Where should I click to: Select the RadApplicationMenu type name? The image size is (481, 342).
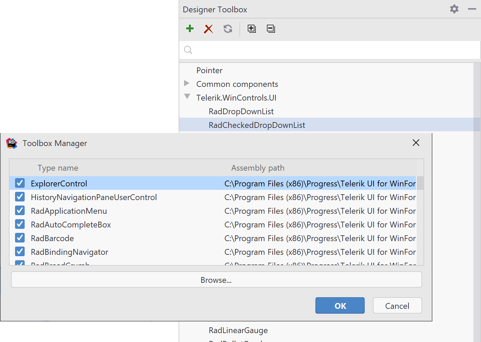coord(69,211)
